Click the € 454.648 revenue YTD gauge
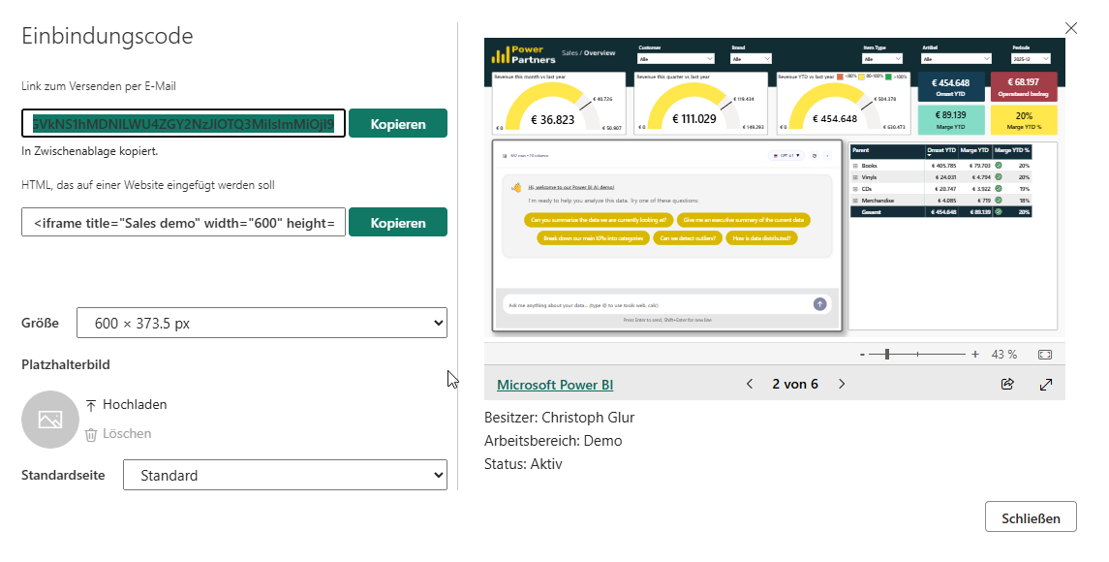 [842, 104]
